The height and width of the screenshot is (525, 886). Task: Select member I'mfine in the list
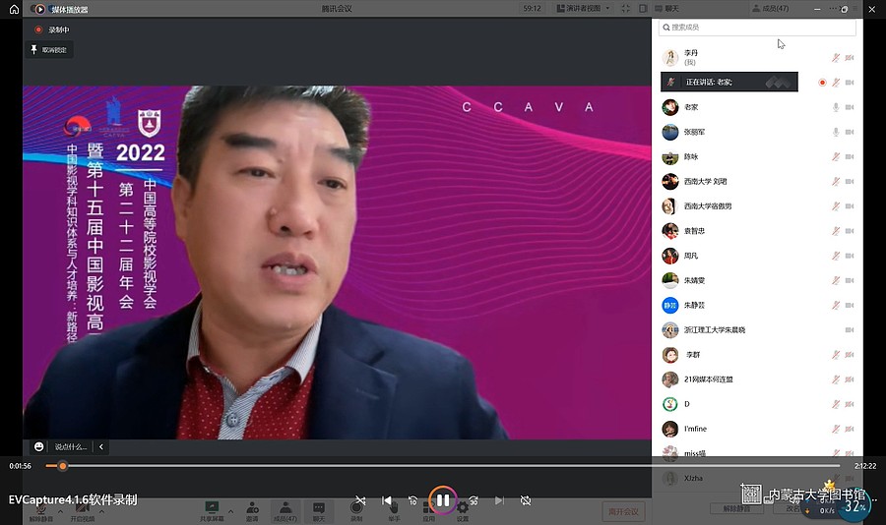757,429
